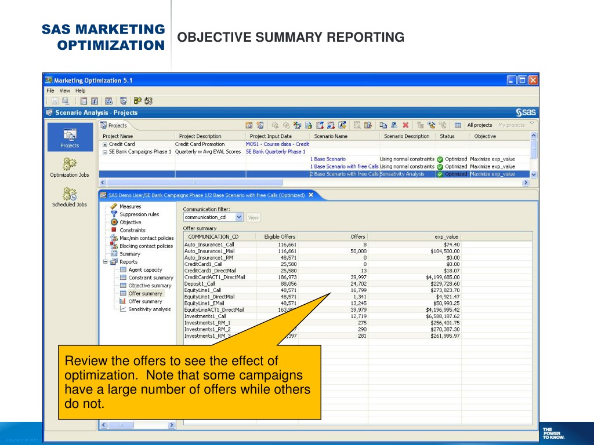Close the SE Bank Campaigns scenario tab
This screenshot has height=445, width=594.
tap(311, 195)
